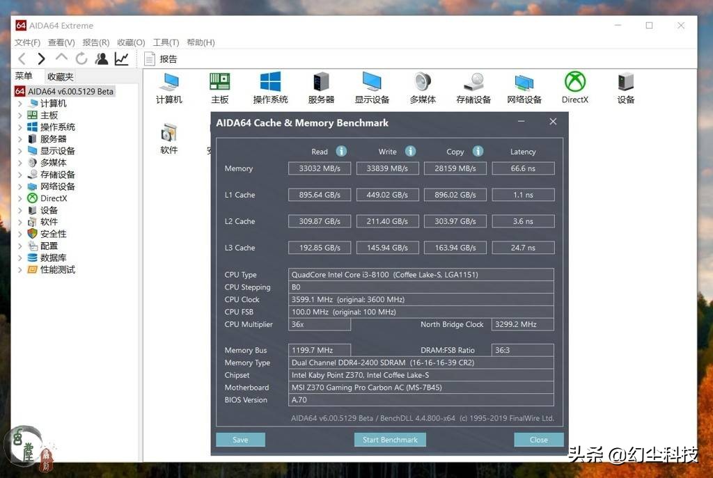Click the benchmark dialog X button

[x=553, y=121]
